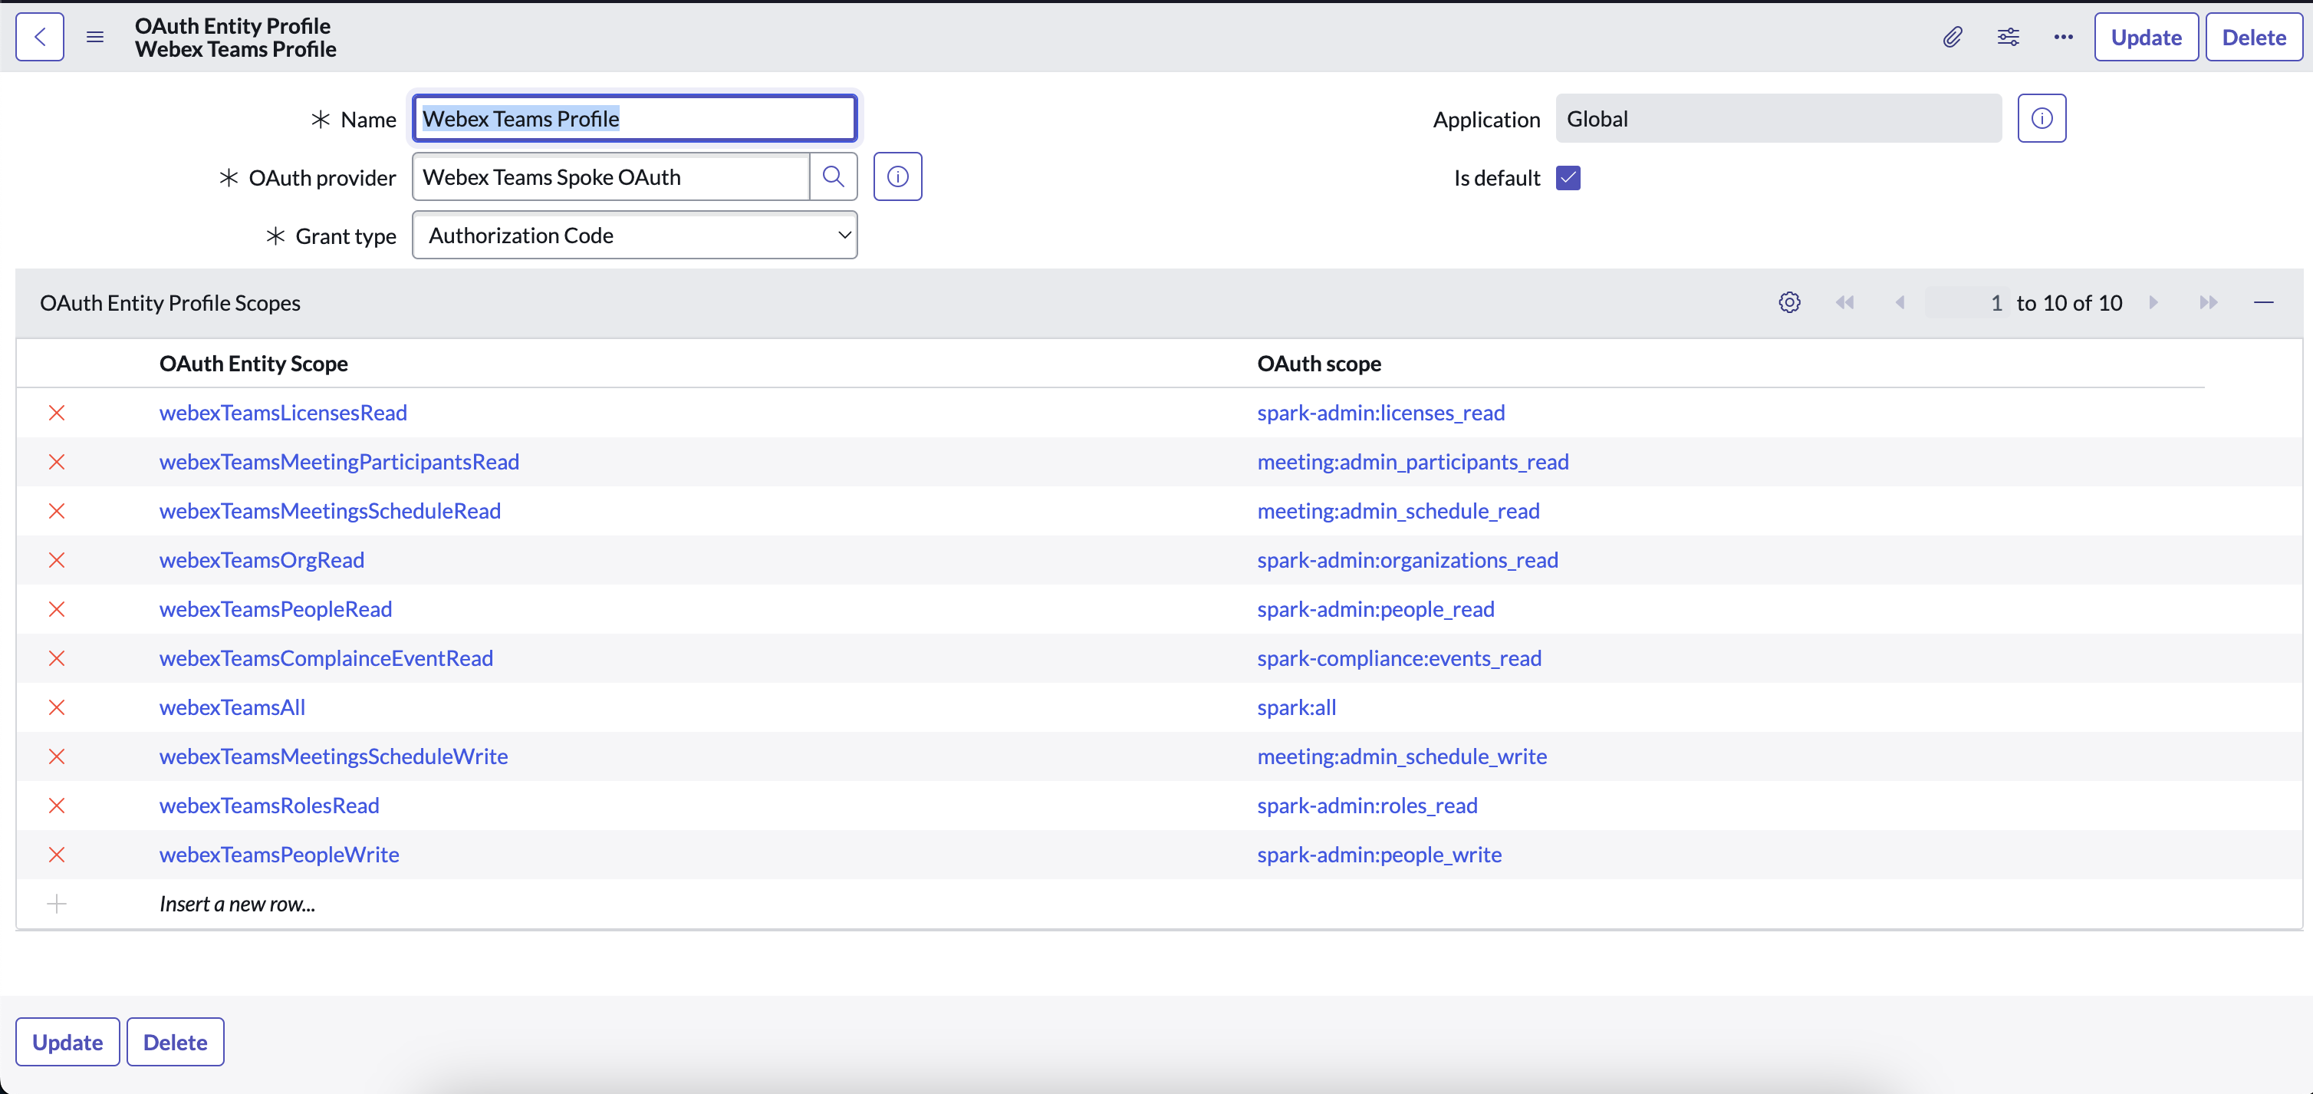Image resolution: width=2313 pixels, height=1094 pixels.
Task: Go to next page of scopes list
Action: [2153, 303]
